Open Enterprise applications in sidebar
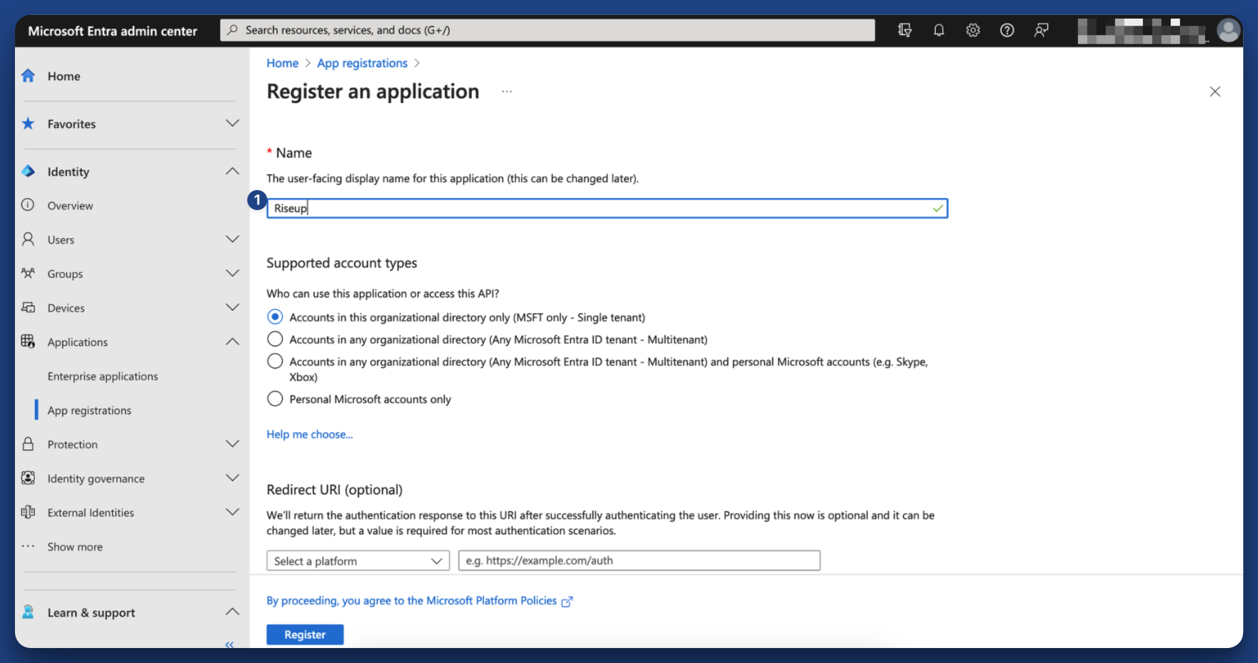 (x=103, y=376)
